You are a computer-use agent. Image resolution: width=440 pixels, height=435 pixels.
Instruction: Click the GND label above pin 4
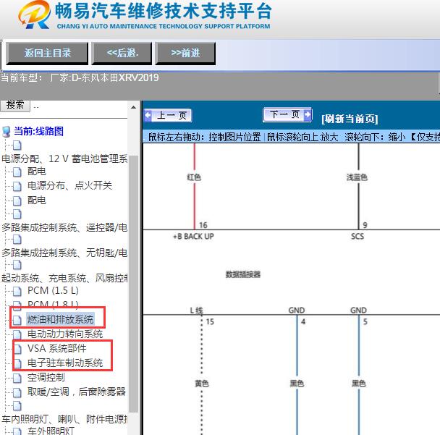pos(297,310)
